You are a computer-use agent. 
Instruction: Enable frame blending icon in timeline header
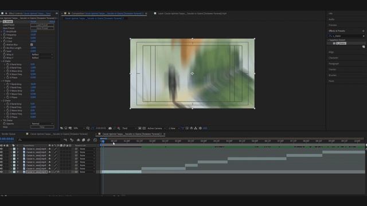(83, 140)
